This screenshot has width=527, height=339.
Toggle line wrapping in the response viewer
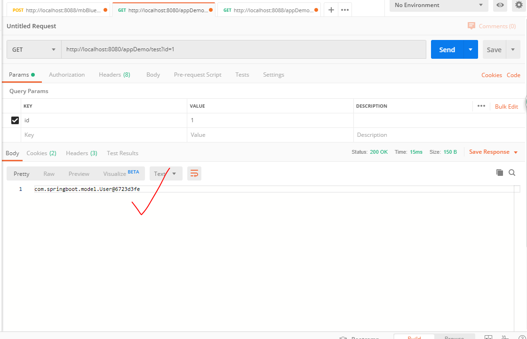(194, 173)
